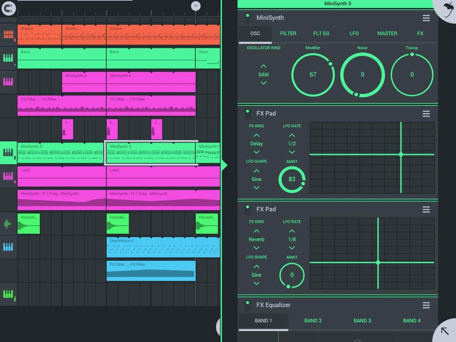Select the green Bass track keyboard icon
This screenshot has width=456, height=342.
tap(8, 58)
